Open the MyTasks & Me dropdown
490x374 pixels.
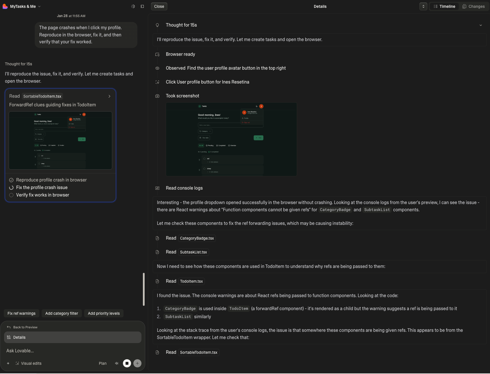tap(39, 6)
